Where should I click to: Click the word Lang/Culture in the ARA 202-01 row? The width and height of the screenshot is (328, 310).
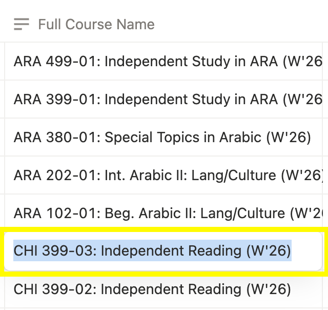[234, 176]
